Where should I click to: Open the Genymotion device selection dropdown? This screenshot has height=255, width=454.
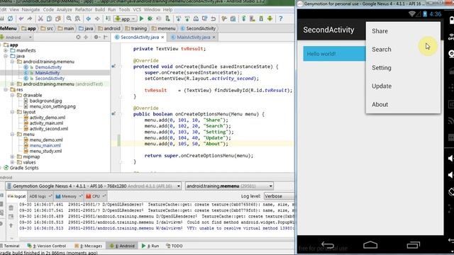pos(93,186)
